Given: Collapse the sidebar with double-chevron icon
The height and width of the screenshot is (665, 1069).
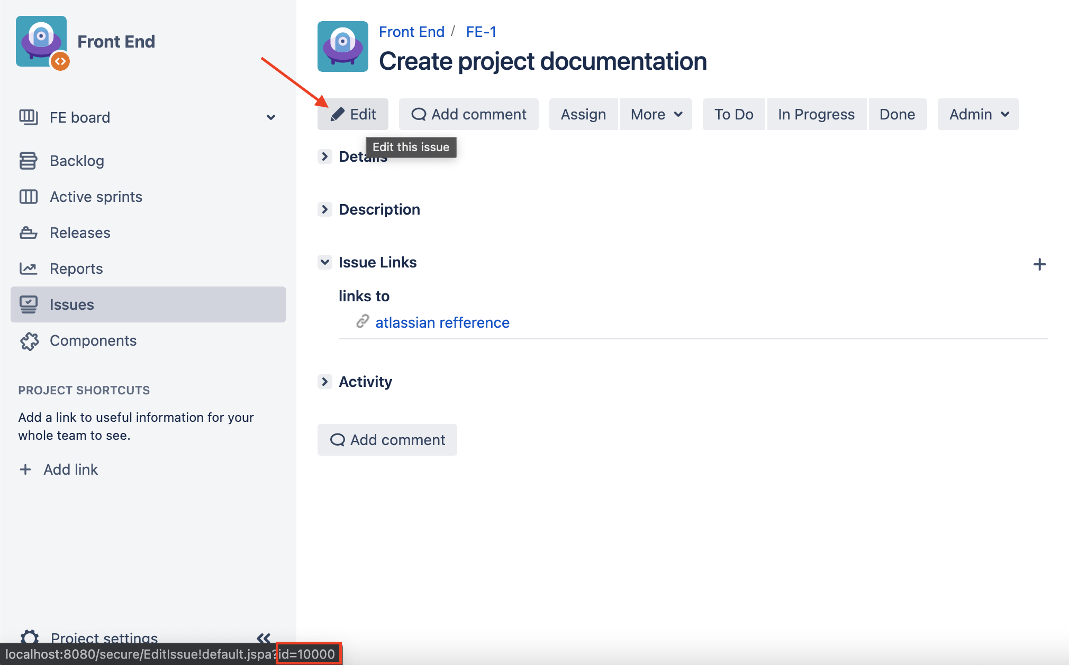Looking at the screenshot, I should pos(264,638).
